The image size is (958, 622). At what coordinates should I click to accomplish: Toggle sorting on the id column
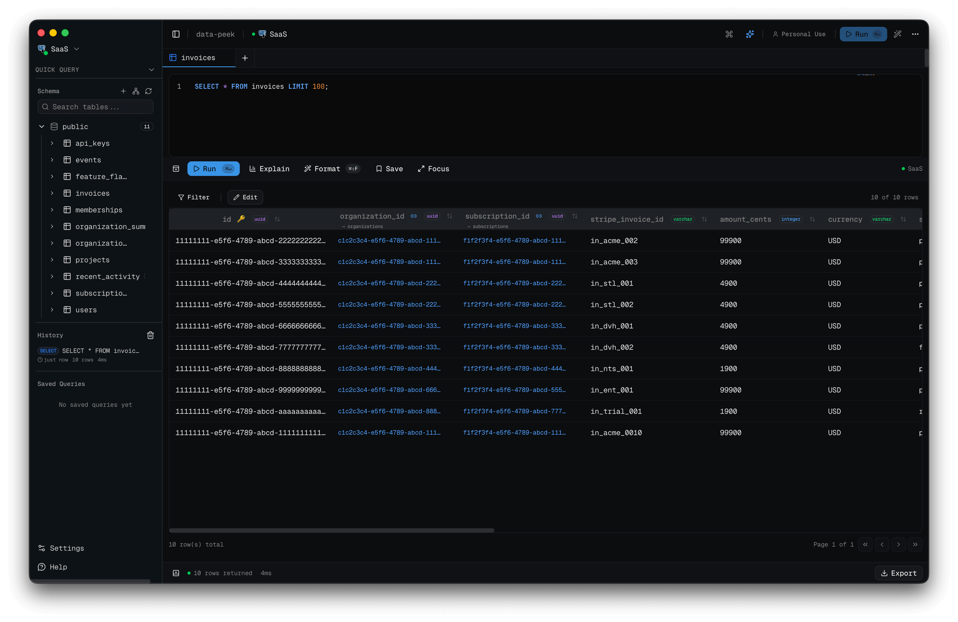pos(277,219)
